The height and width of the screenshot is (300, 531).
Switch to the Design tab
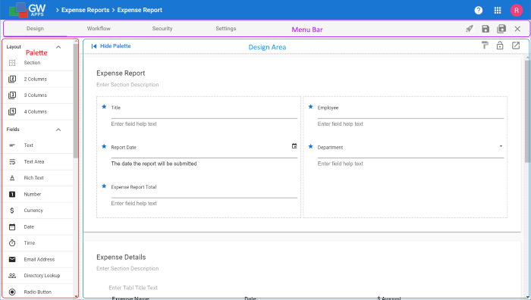pyautogui.click(x=35, y=29)
